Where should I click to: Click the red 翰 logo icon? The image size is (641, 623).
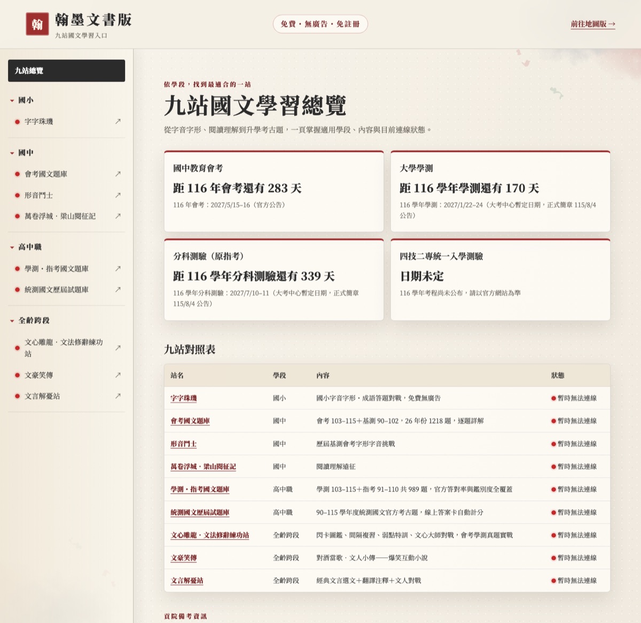[37, 24]
